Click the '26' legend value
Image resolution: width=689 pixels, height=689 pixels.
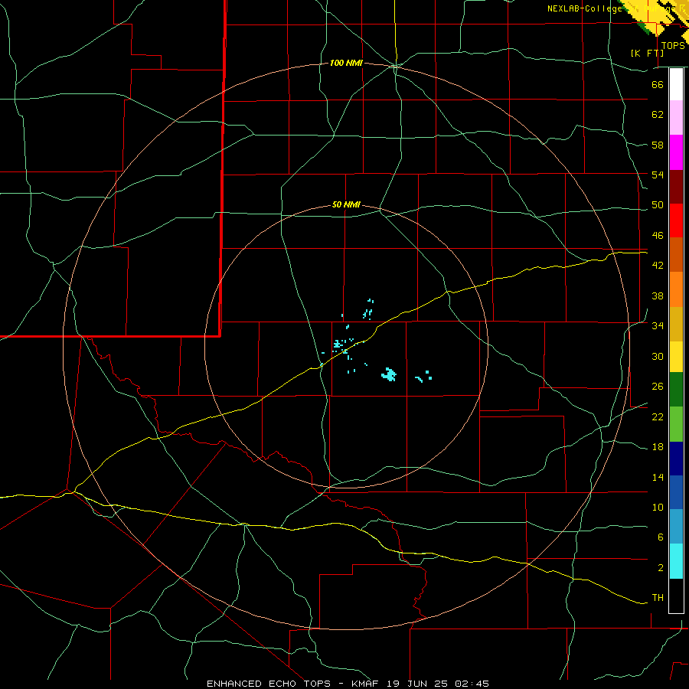tap(658, 387)
